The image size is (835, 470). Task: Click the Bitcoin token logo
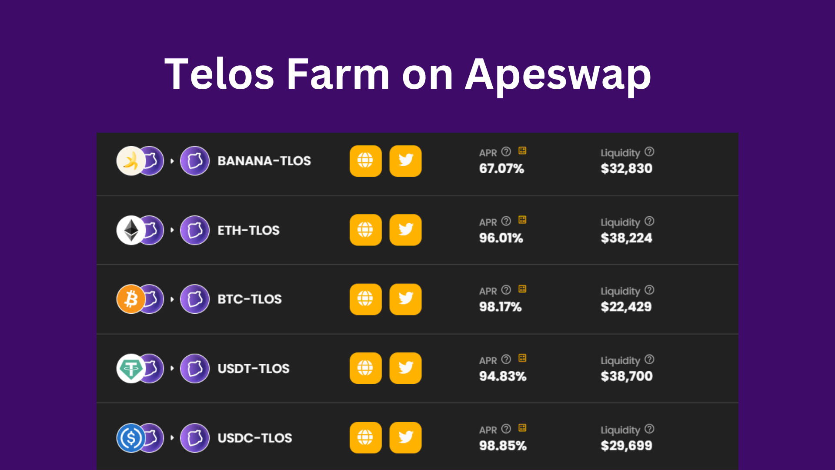[131, 299]
